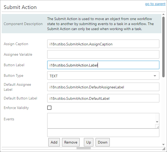Click the Events list scroll-down arrow
This screenshot has width=167, height=152.
(x=157, y=122)
